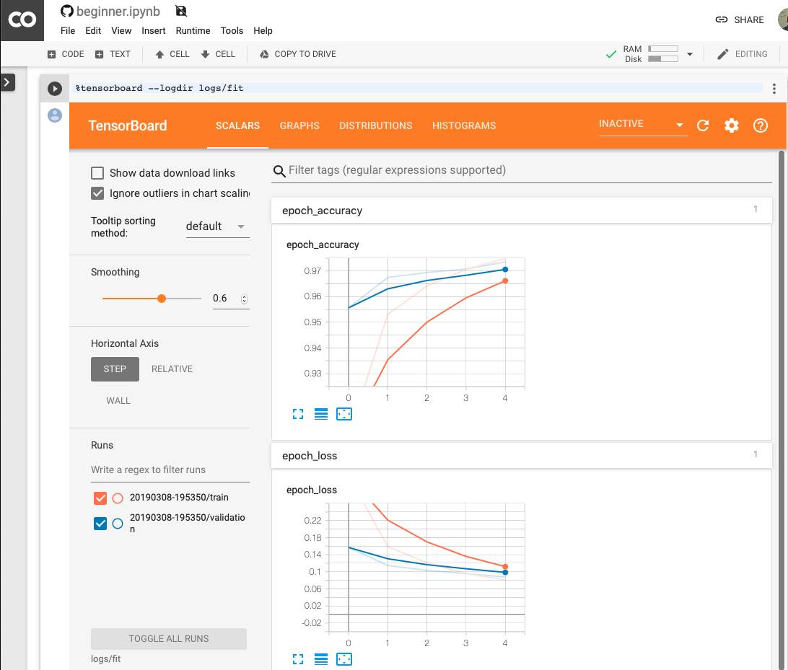This screenshot has height=670, width=788.
Task: Open RAM/Disk runtime dropdown arrow
Action: point(690,54)
